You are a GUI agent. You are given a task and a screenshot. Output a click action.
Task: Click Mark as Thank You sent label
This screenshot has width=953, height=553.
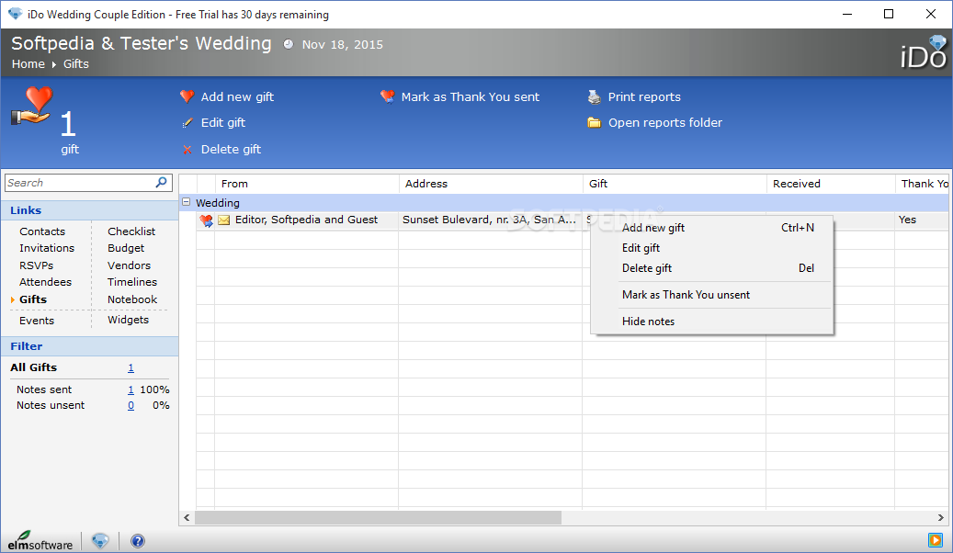pyautogui.click(x=471, y=97)
